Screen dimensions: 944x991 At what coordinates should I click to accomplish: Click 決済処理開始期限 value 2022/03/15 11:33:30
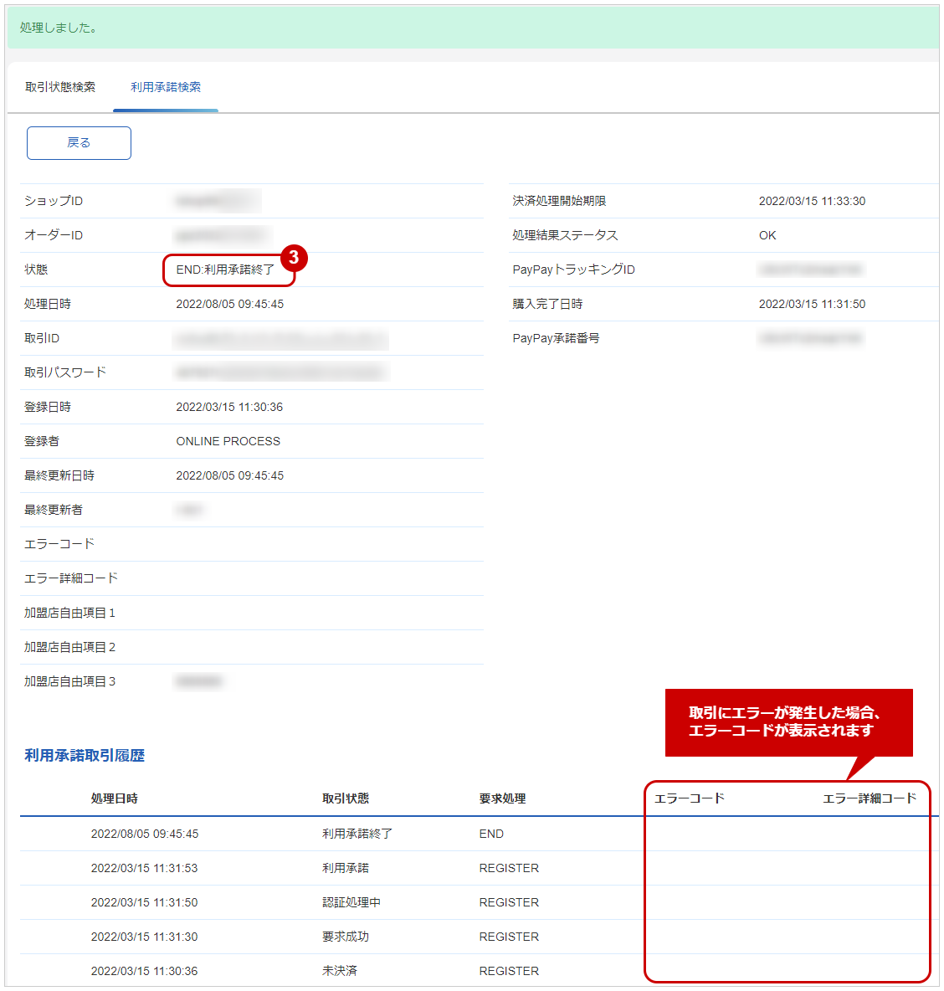[812, 201]
